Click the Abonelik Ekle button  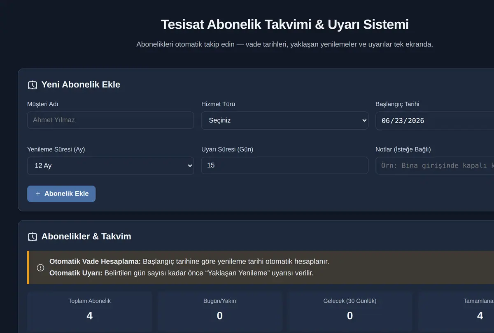pos(61,194)
